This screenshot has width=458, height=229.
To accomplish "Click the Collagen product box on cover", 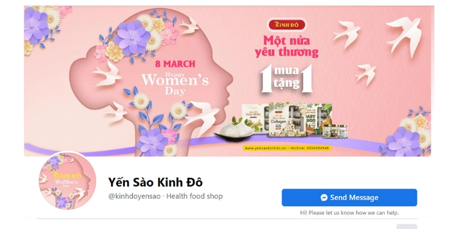I will click(x=287, y=119).
